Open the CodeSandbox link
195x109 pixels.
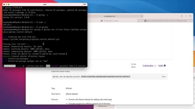click(x=148, y=66)
